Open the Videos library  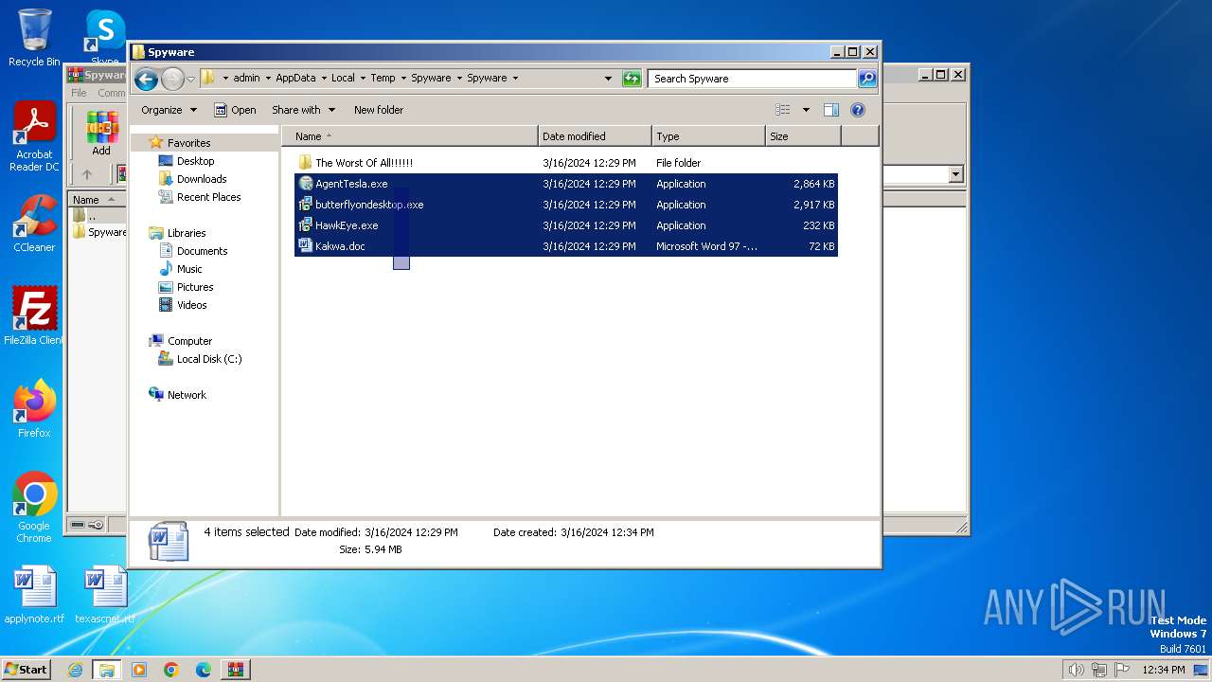(191, 305)
